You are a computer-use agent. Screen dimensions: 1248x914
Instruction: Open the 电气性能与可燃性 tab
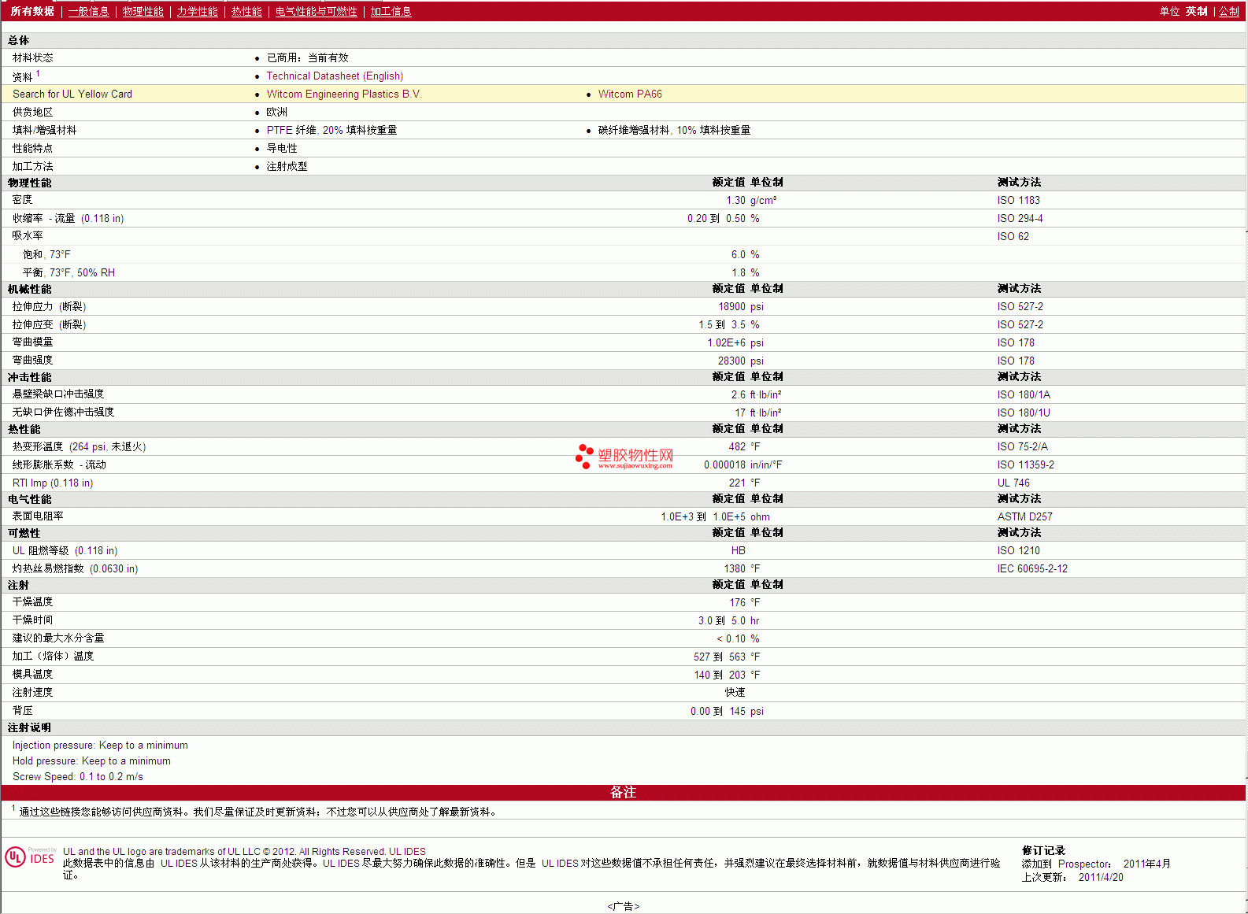[x=316, y=11]
